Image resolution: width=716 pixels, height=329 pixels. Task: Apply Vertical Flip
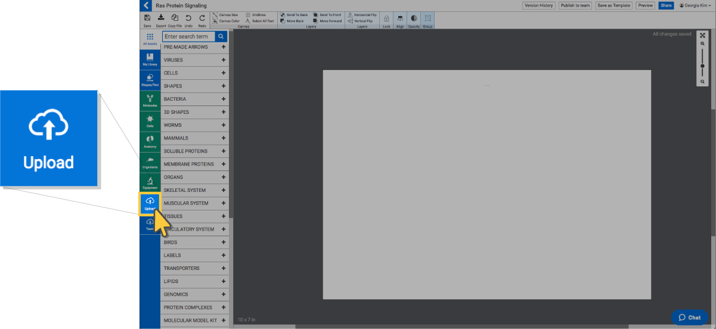(x=360, y=21)
